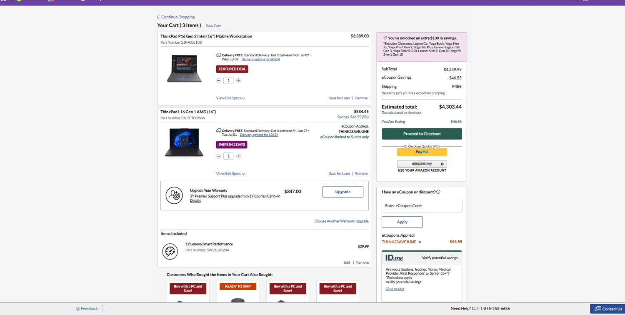This screenshot has width=625, height=315.
Task: Open delivery options for ThinkPad P16
Action: click(x=260, y=59)
